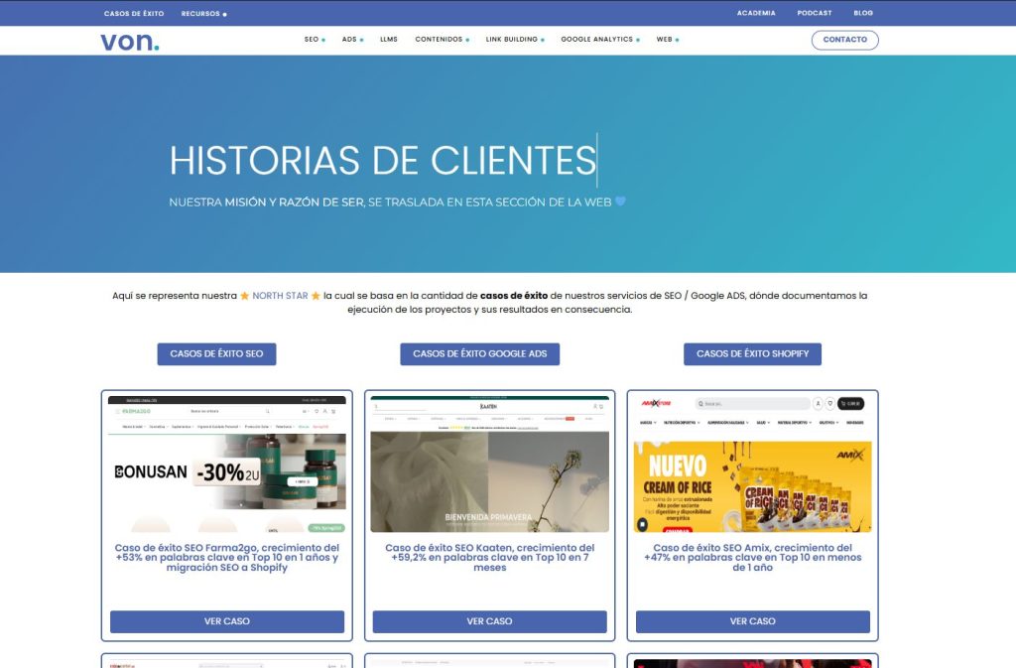
Task: Visit the Blog link
Action: (x=862, y=13)
